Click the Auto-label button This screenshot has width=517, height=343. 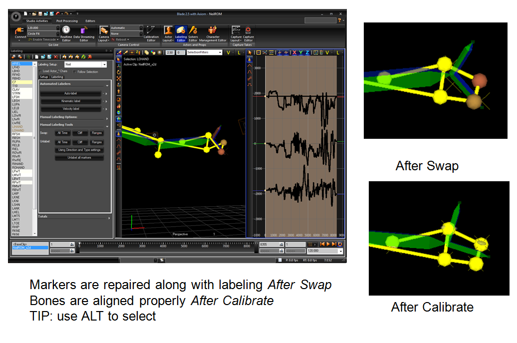[x=70, y=93]
